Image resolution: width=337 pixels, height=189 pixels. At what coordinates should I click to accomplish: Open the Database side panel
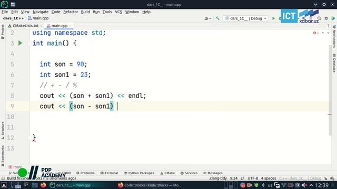[334, 63]
